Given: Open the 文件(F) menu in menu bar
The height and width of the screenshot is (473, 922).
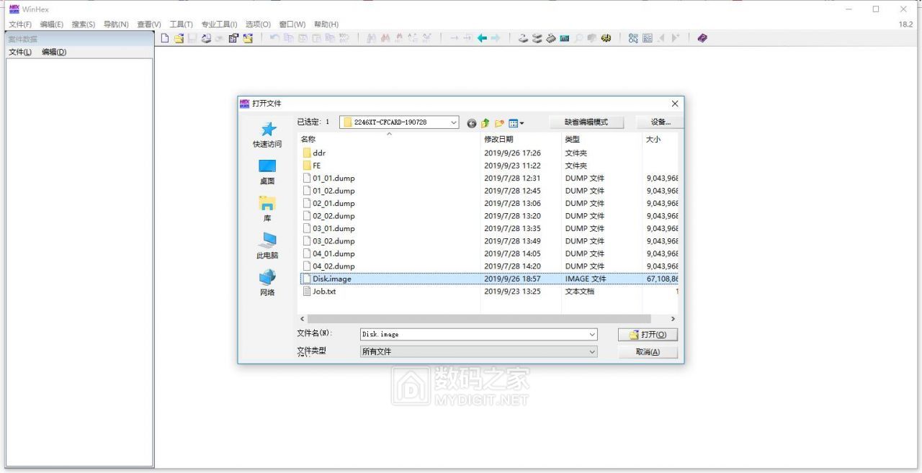Looking at the screenshot, I should 20,24.
